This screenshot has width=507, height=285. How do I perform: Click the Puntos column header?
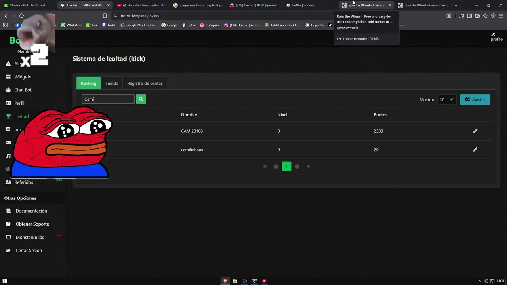tap(380, 115)
